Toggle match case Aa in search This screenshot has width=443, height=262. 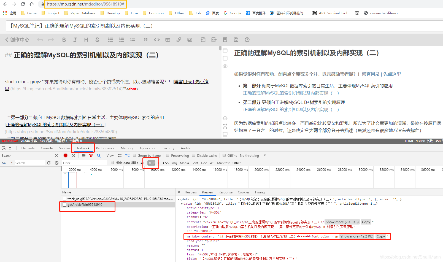click(4, 163)
